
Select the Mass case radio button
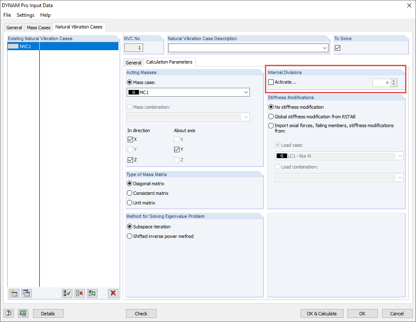(x=129, y=82)
